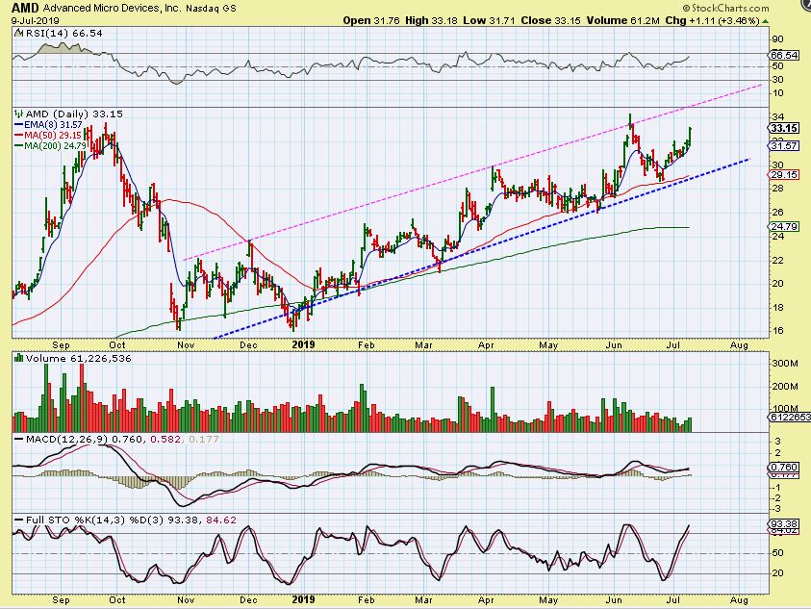Click the MA(200) 24.79 legend text

[x=56, y=146]
